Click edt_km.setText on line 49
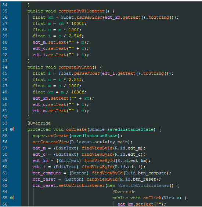The height and width of the screenshot is (207, 202). 51,98
